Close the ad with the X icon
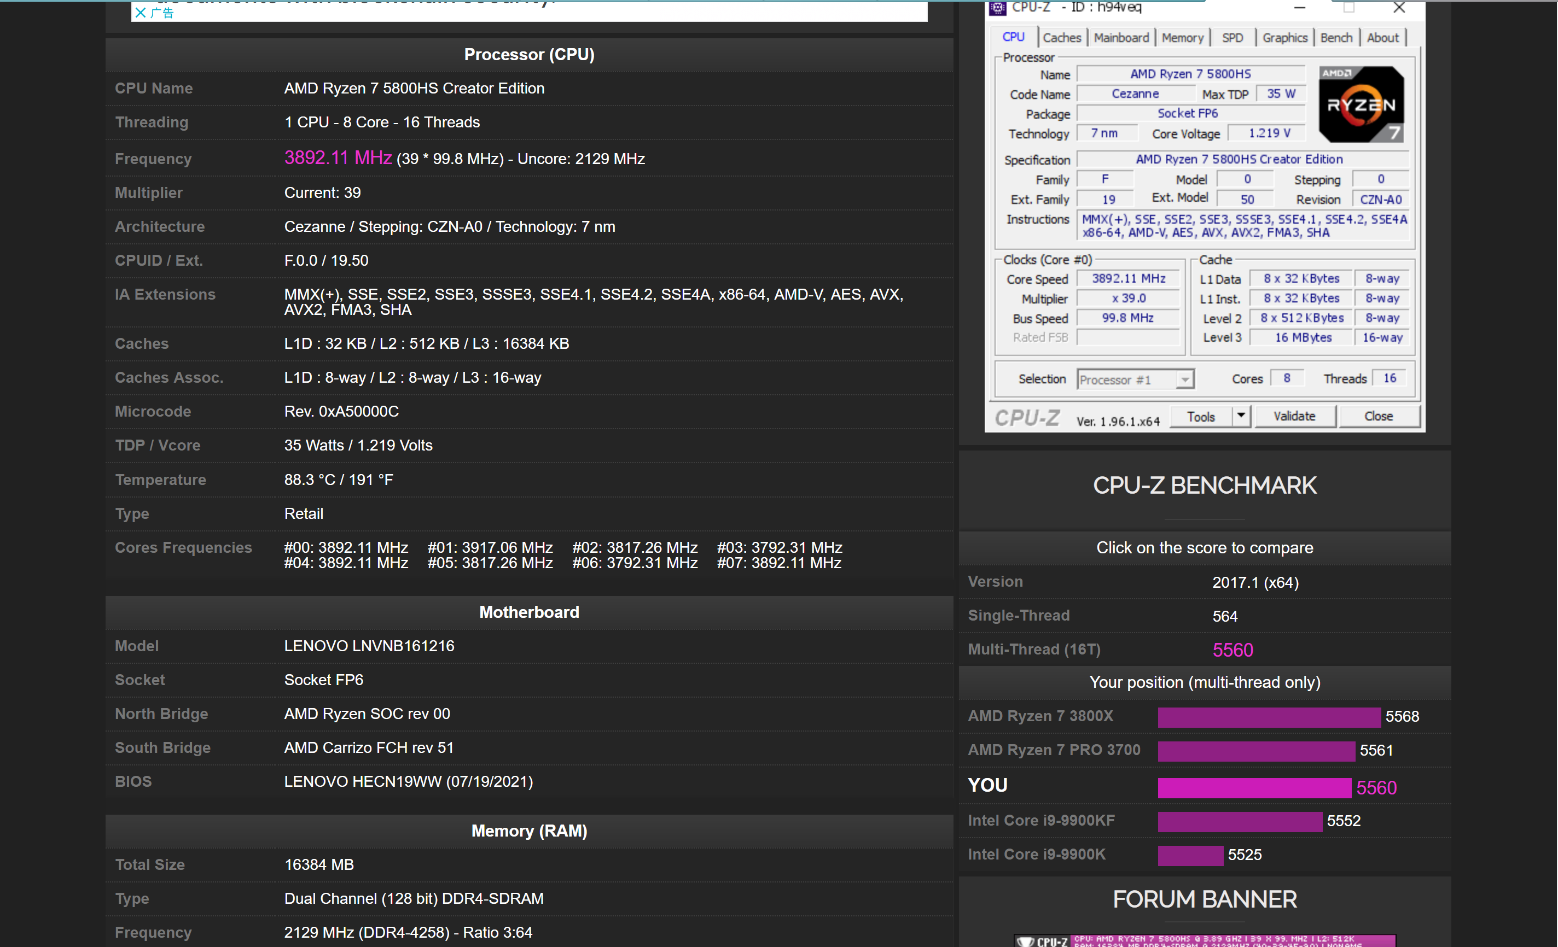 141,13
